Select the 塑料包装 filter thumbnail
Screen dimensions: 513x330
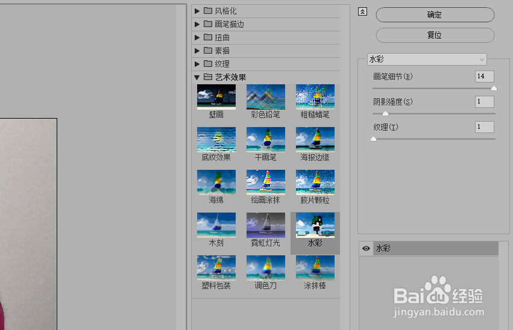(x=216, y=268)
